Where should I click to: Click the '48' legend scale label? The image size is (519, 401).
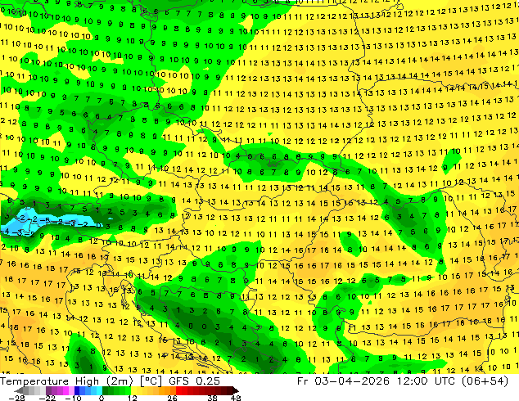[x=236, y=398]
